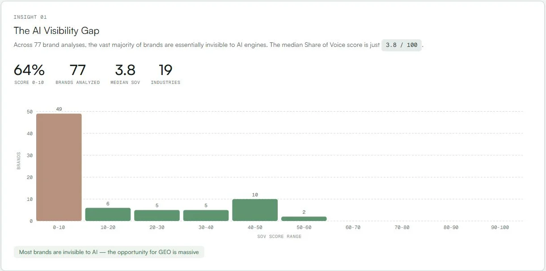Image resolution: width=546 pixels, height=271 pixels.
Task: Click the 50-60 bar with 2 brands
Action: click(304, 218)
